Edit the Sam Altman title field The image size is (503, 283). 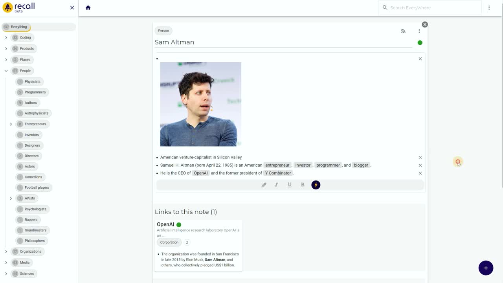point(283,42)
